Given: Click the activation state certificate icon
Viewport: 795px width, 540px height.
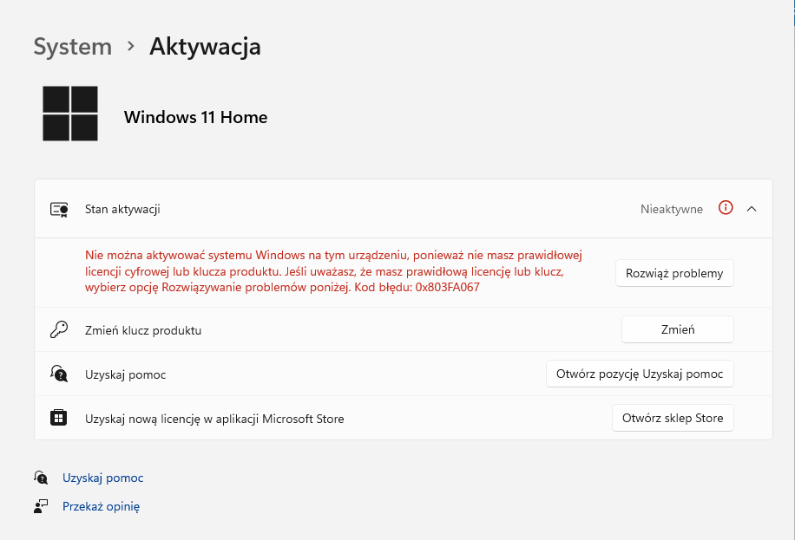Looking at the screenshot, I should 59,209.
